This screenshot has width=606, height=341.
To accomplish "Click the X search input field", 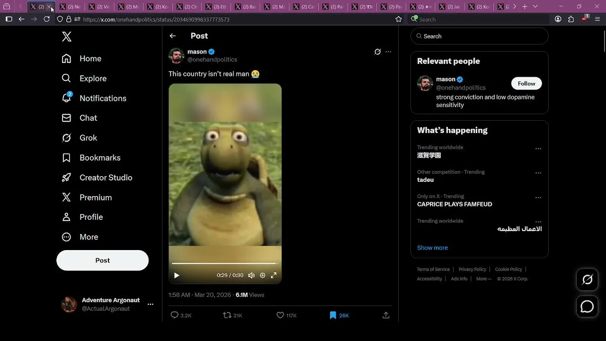I will tap(479, 36).
